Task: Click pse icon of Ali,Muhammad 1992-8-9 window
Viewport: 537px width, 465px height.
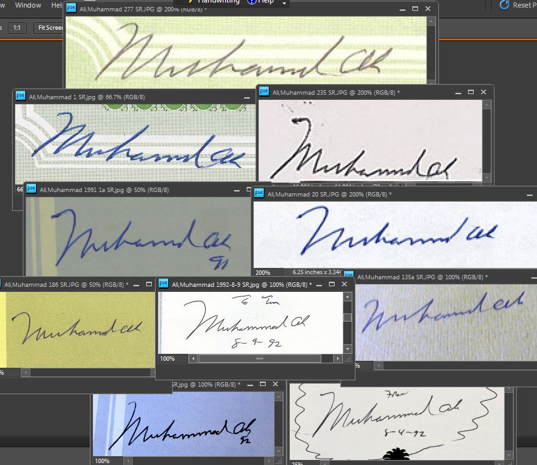Action: (x=164, y=283)
